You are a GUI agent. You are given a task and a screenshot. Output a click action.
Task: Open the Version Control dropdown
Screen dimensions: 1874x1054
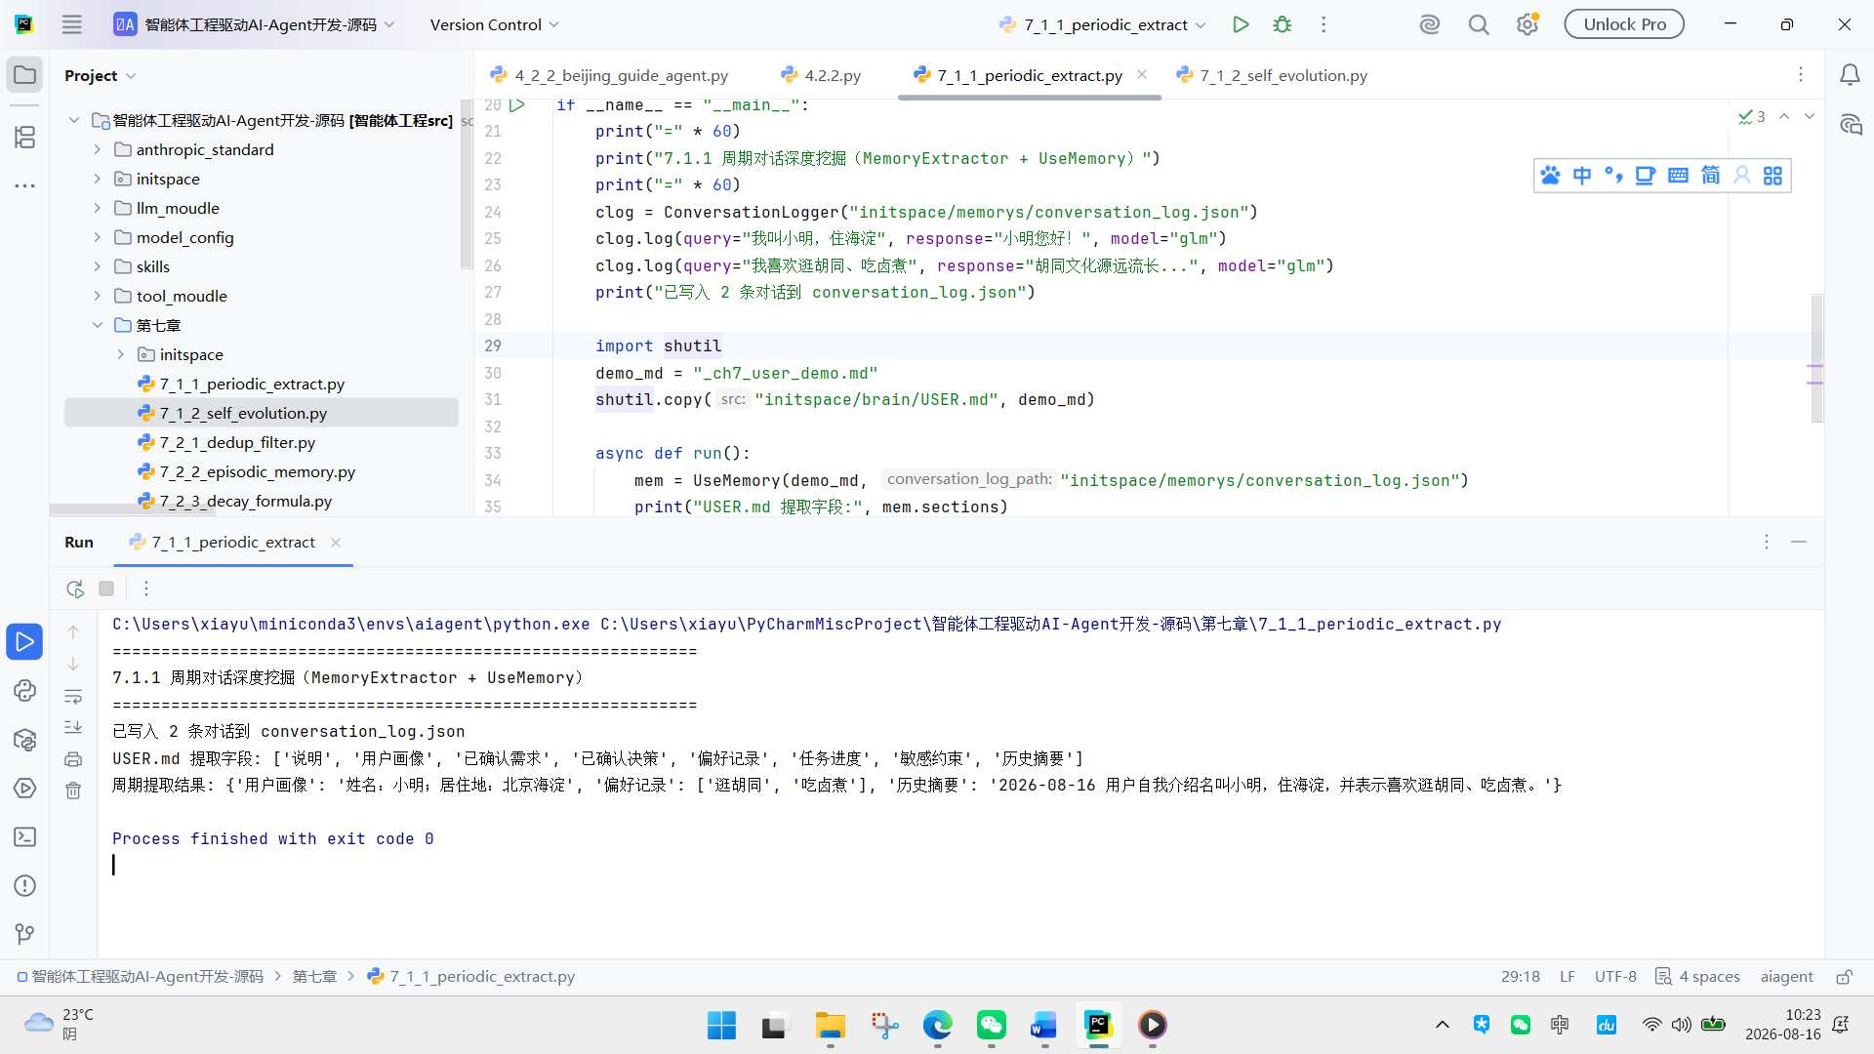(x=494, y=24)
